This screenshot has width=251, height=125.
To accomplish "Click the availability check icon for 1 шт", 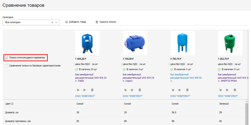I will click(x=171, y=70).
